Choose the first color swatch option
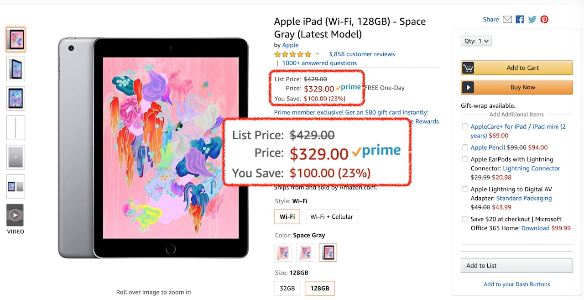Viewport: 584px width, 300px height. pyautogui.click(x=283, y=253)
